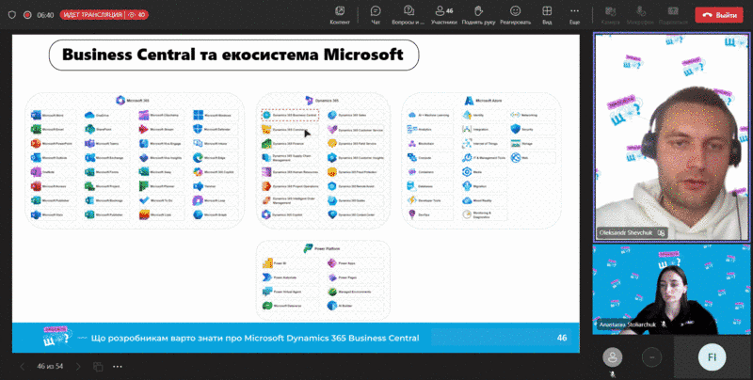The image size is (753, 380).
Task: Click the Microsoft To Do checkmark icon
Action: (x=144, y=200)
